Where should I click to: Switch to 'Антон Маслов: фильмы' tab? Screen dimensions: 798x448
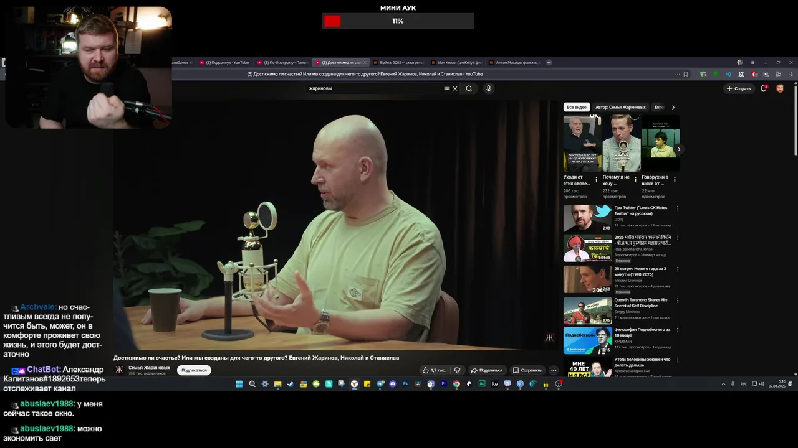click(514, 62)
